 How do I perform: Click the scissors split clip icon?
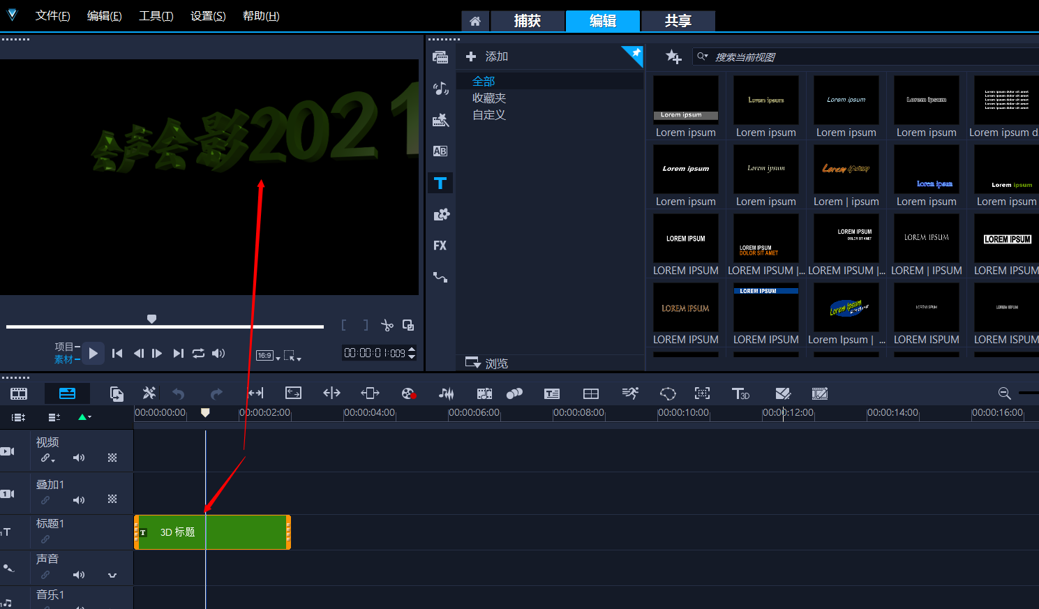[x=387, y=325]
